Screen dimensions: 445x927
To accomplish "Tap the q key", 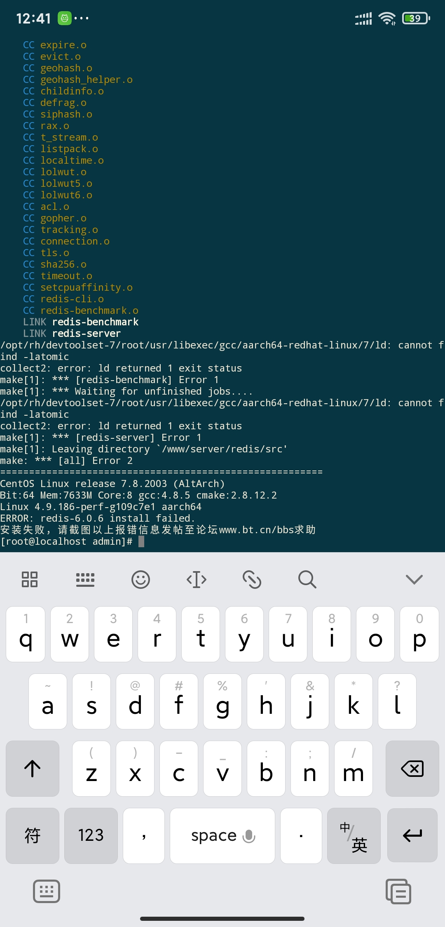I will [26, 634].
